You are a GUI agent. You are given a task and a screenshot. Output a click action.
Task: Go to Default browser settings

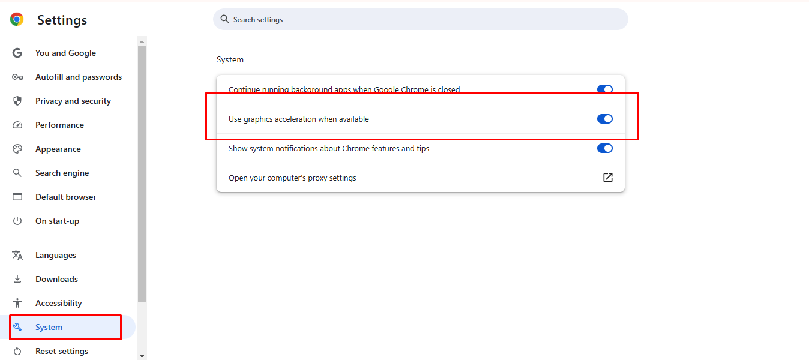(65, 197)
